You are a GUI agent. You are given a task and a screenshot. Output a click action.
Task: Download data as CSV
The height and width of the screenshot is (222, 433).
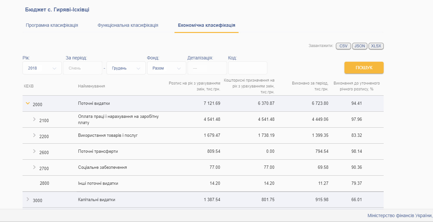tap(343, 46)
